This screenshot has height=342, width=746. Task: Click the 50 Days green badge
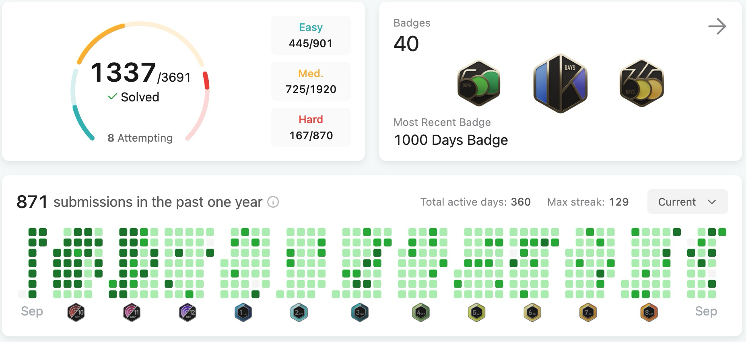pos(479,83)
